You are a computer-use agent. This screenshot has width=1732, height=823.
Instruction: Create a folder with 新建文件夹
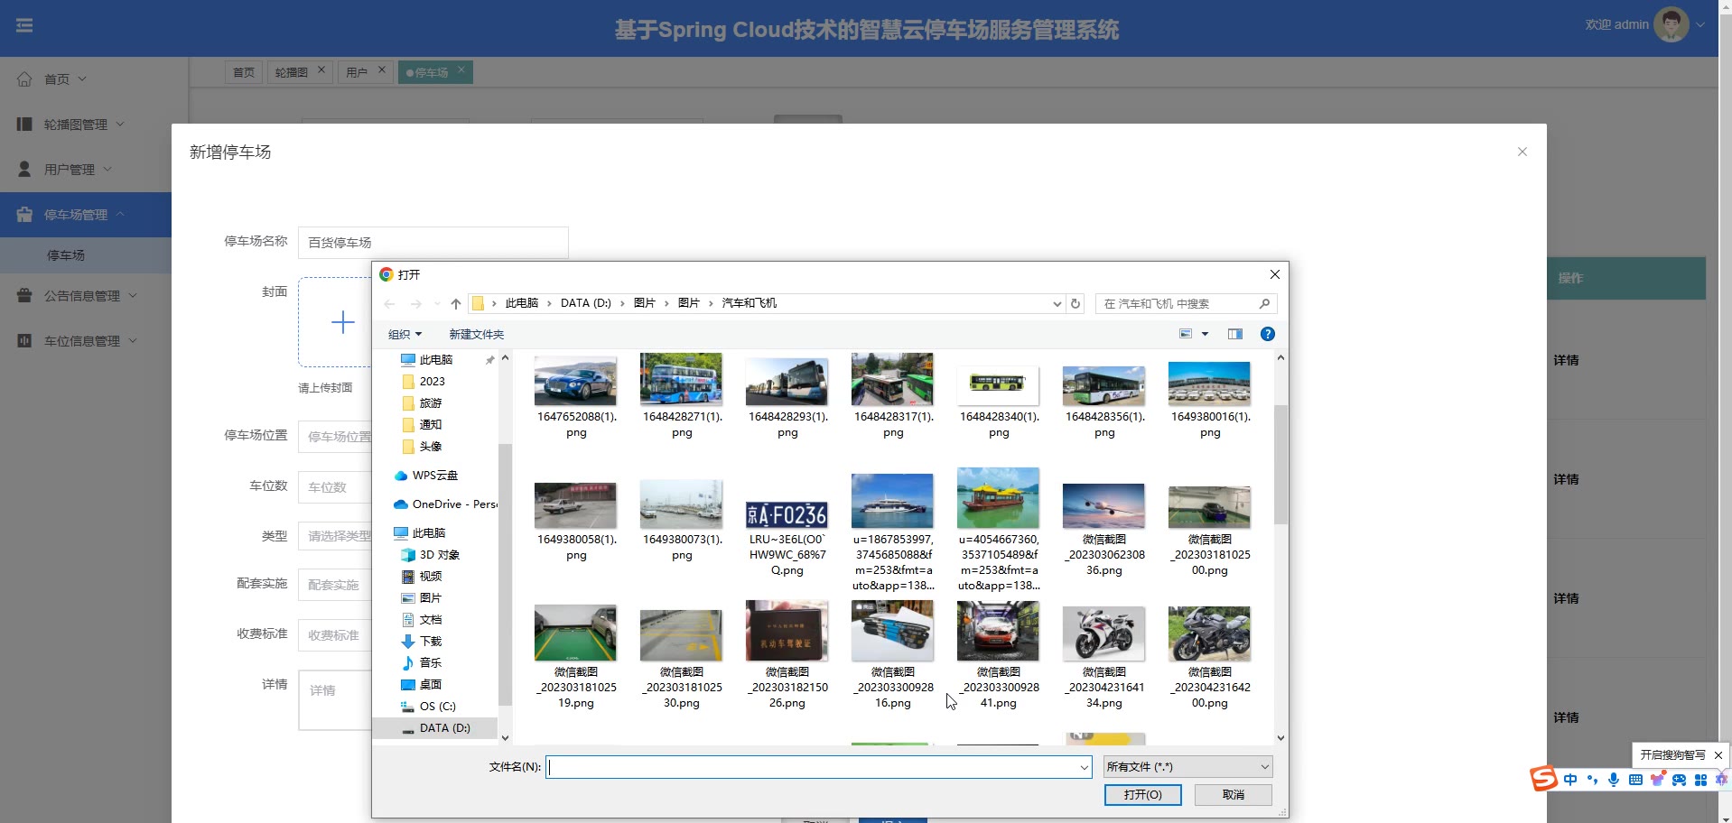[x=477, y=334]
